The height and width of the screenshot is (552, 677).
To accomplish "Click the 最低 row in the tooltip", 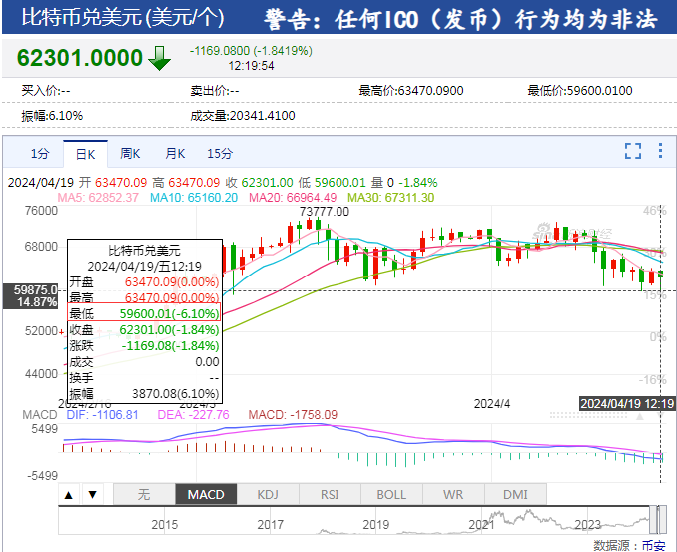I will (144, 313).
